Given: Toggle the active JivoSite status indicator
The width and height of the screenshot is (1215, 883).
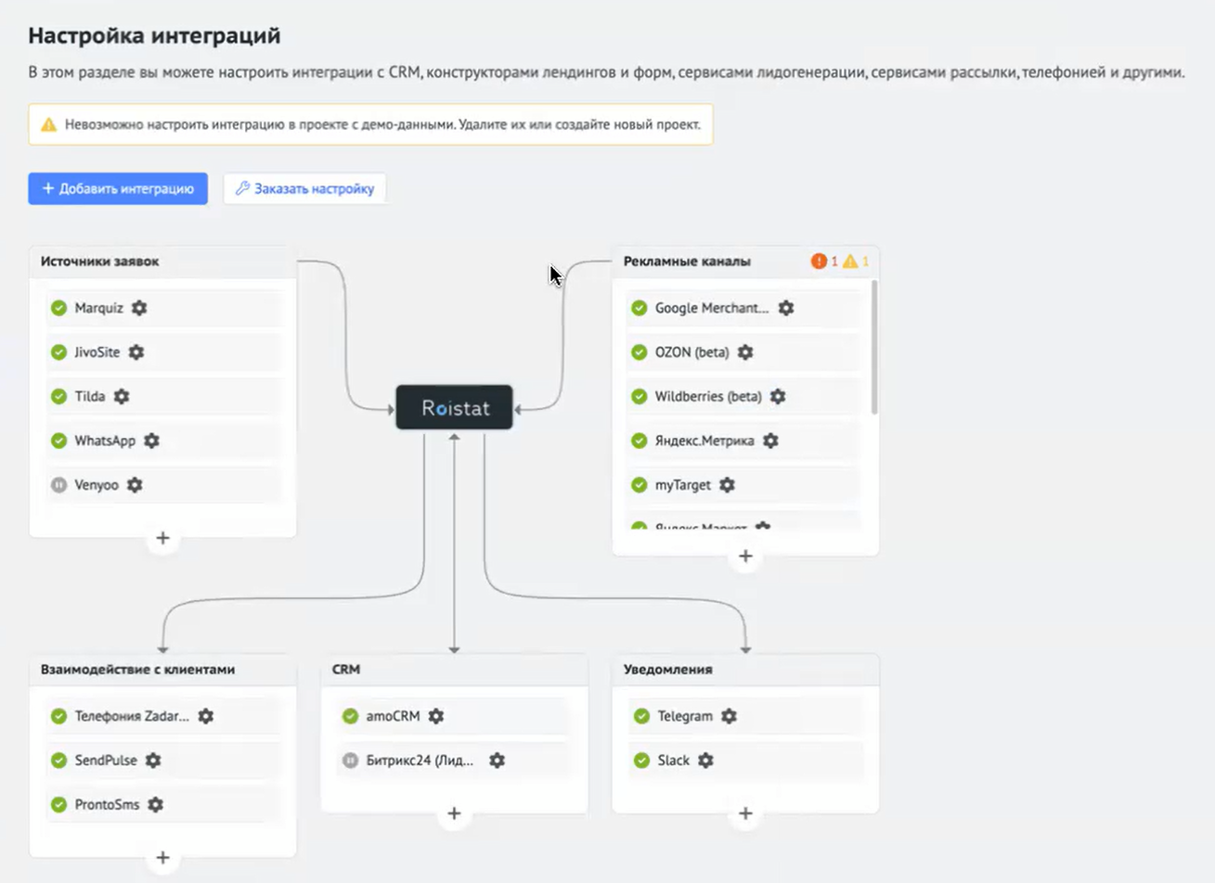Looking at the screenshot, I should click(x=57, y=352).
